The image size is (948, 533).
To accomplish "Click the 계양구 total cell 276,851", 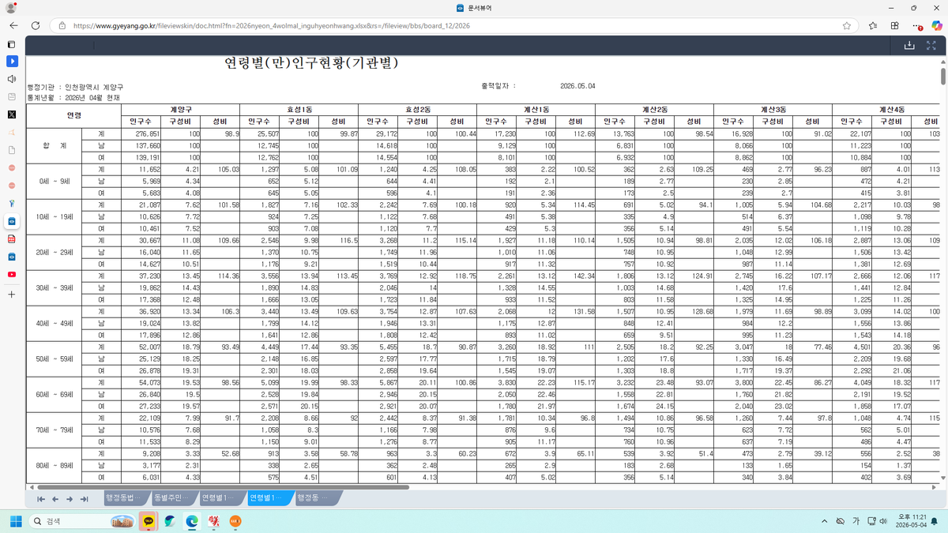I will 142,134.
